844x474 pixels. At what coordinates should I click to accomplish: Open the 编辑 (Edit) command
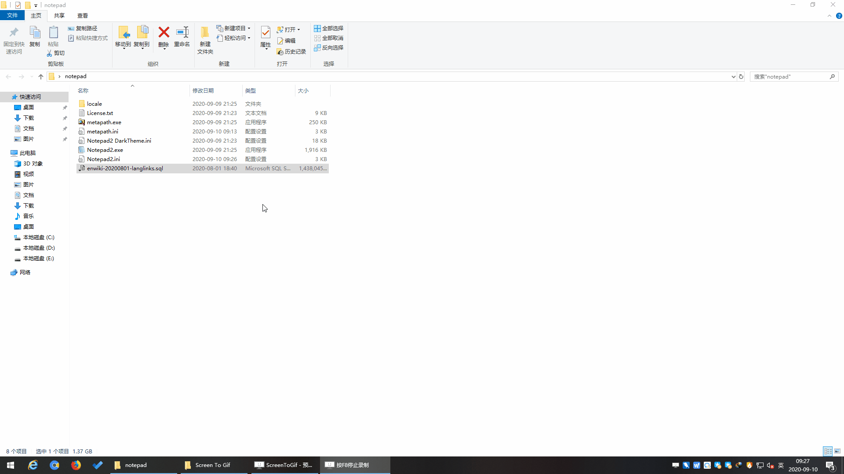tap(286, 40)
